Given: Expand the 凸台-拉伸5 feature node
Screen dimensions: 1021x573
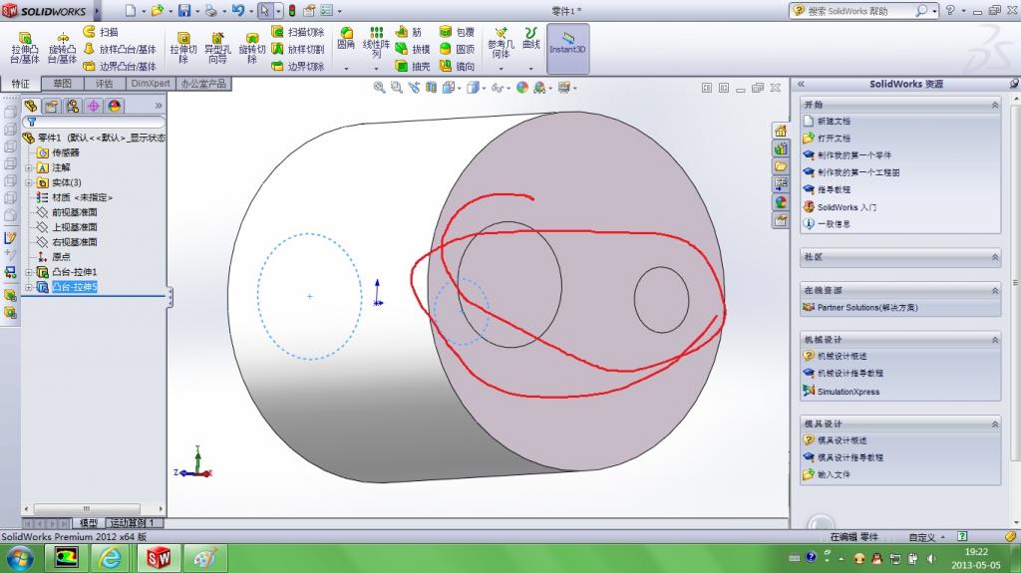Looking at the screenshot, I should (x=29, y=287).
